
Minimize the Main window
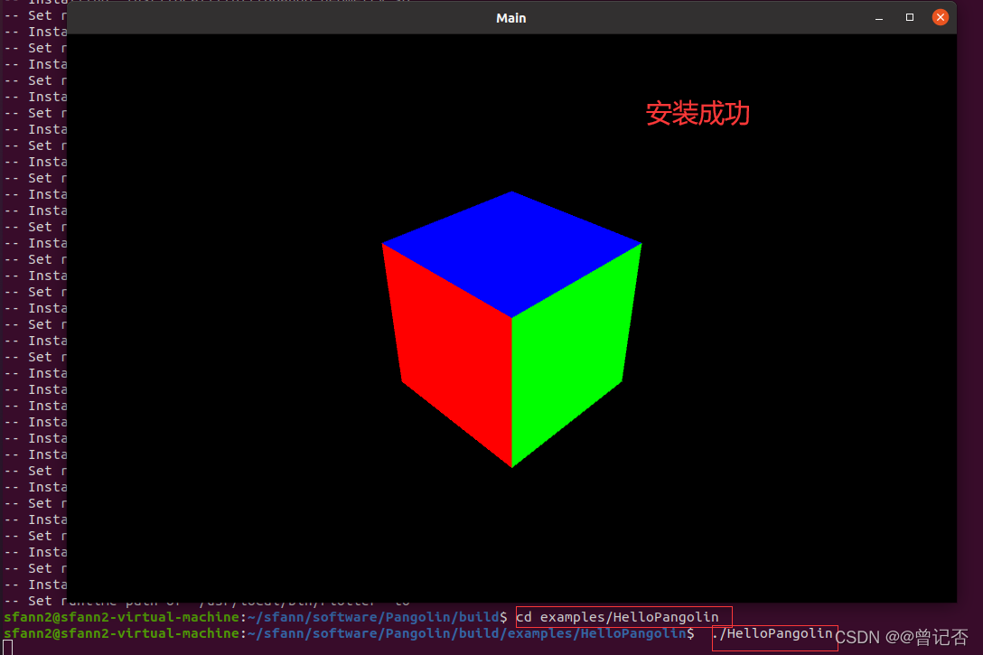point(879,18)
